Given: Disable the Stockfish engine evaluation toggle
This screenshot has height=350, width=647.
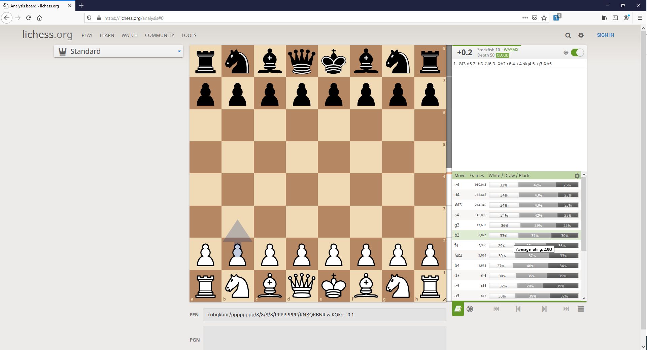Looking at the screenshot, I should [578, 53].
